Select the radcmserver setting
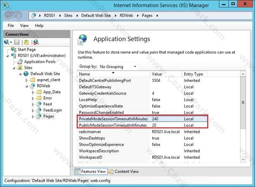This screenshot has height=187, width=255. pyautogui.click(x=142, y=132)
